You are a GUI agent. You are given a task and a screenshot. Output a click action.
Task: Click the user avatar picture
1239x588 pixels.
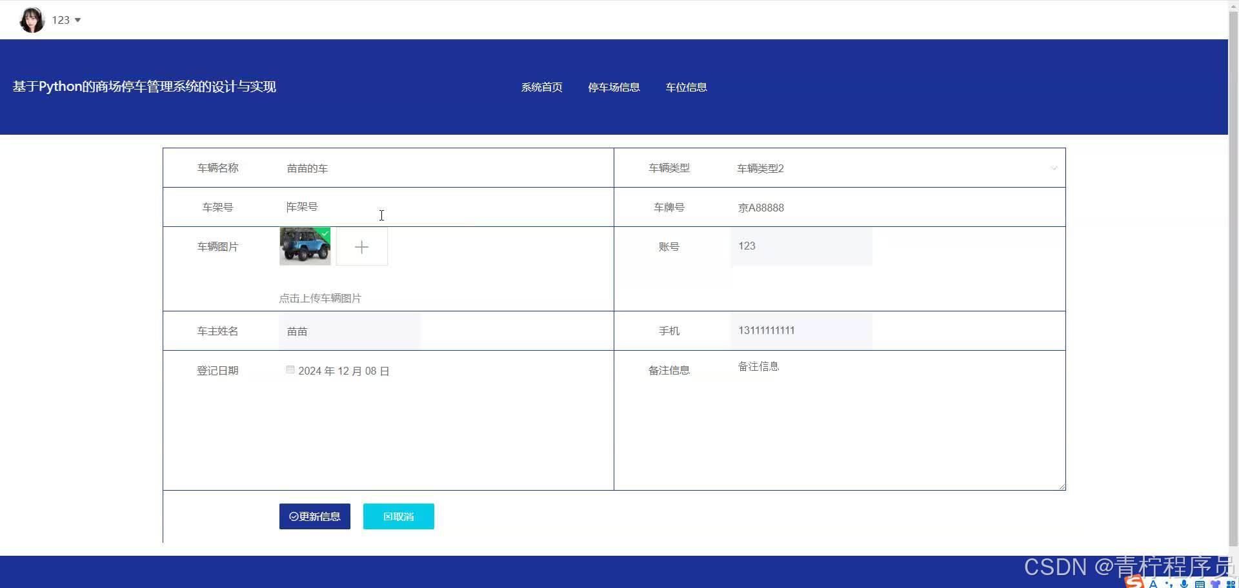point(32,20)
